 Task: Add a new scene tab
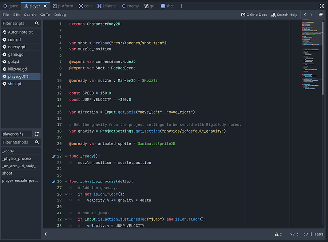click(x=181, y=6)
